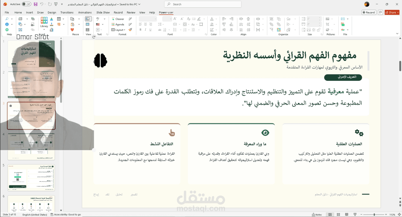Click the blue info icon in Help group
The height and width of the screenshot is (217, 402).
point(7,24)
